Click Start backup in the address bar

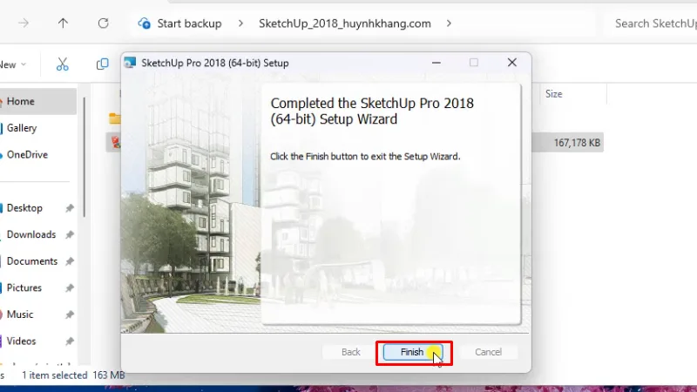tap(189, 24)
